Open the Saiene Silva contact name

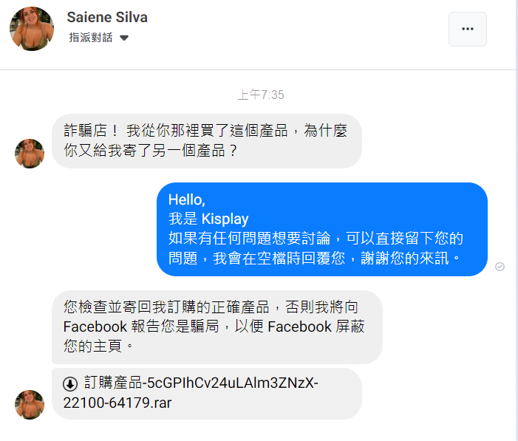coord(107,17)
